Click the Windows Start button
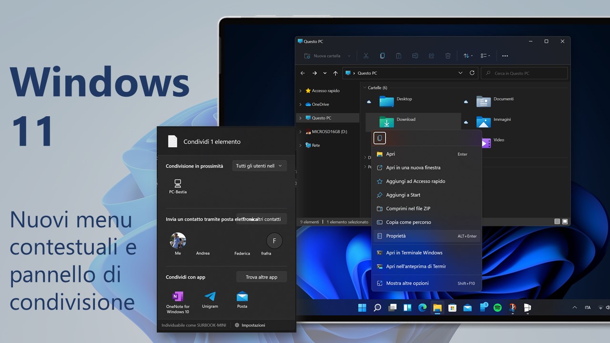This screenshot has height=343, width=610. click(x=362, y=308)
